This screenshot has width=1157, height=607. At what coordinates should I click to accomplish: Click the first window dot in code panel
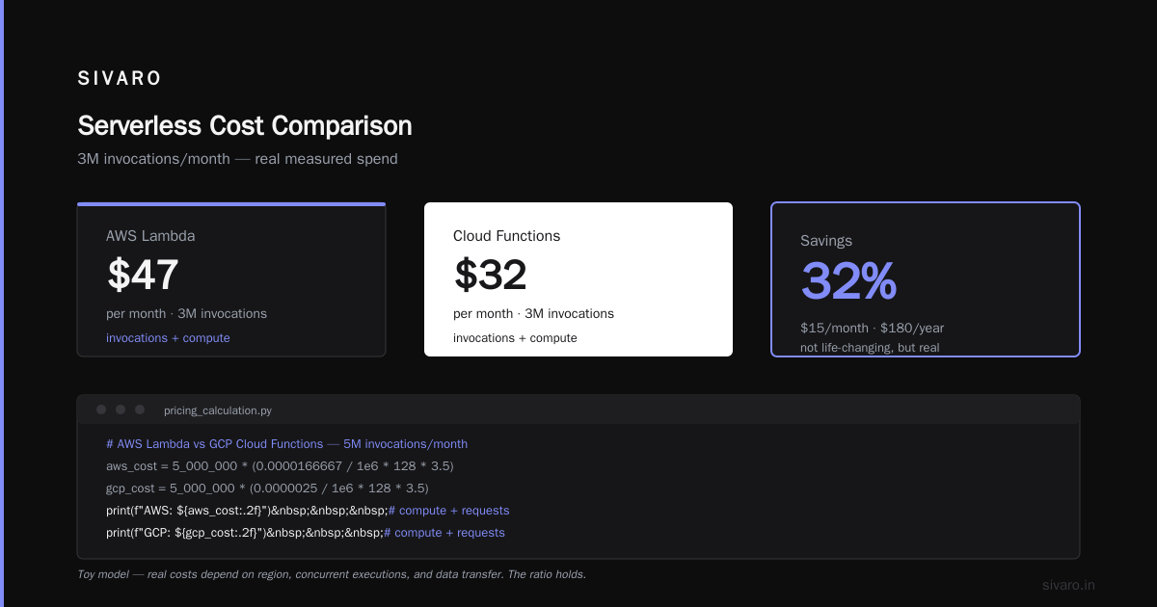point(101,409)
